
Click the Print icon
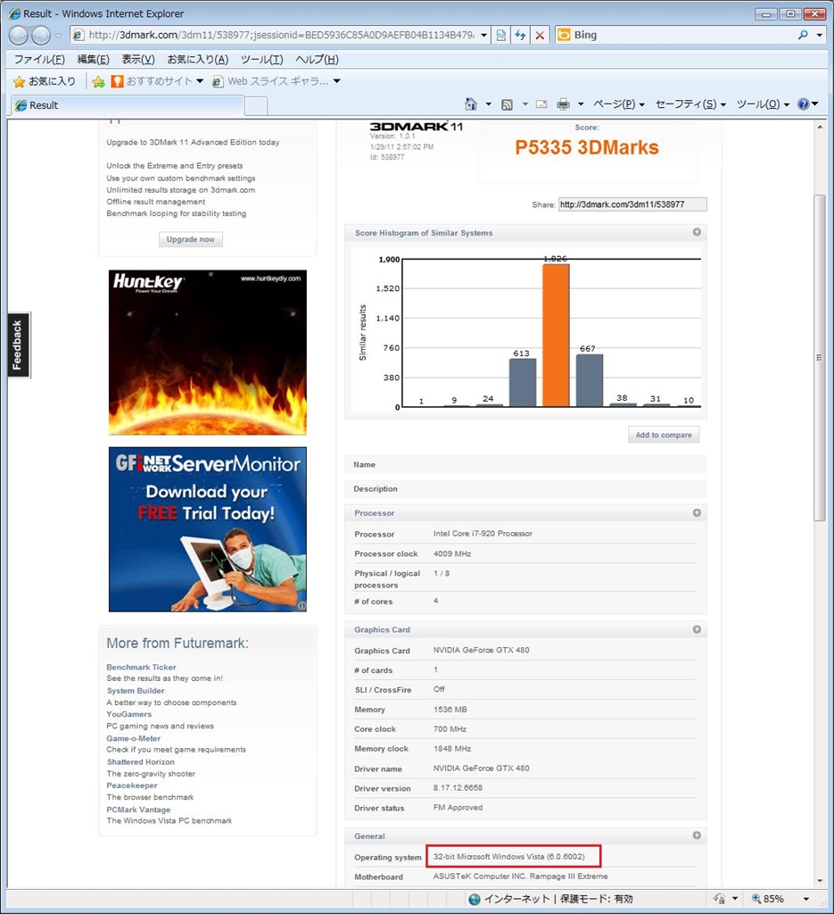pyautogui.click(x=563, y=104)
